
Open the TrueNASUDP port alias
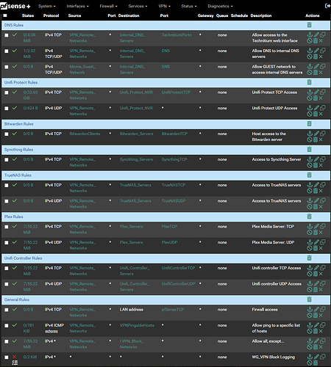174,201
